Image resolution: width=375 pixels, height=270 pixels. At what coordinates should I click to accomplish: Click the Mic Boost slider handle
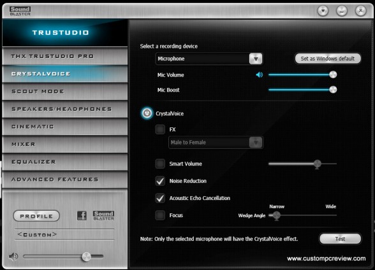333,90
